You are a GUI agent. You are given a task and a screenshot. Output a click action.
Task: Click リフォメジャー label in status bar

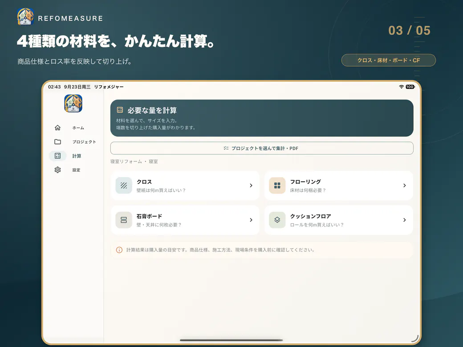click(109, 87)
